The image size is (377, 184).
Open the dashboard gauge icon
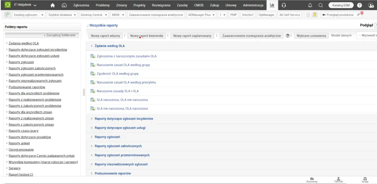[x=64, y=5]
